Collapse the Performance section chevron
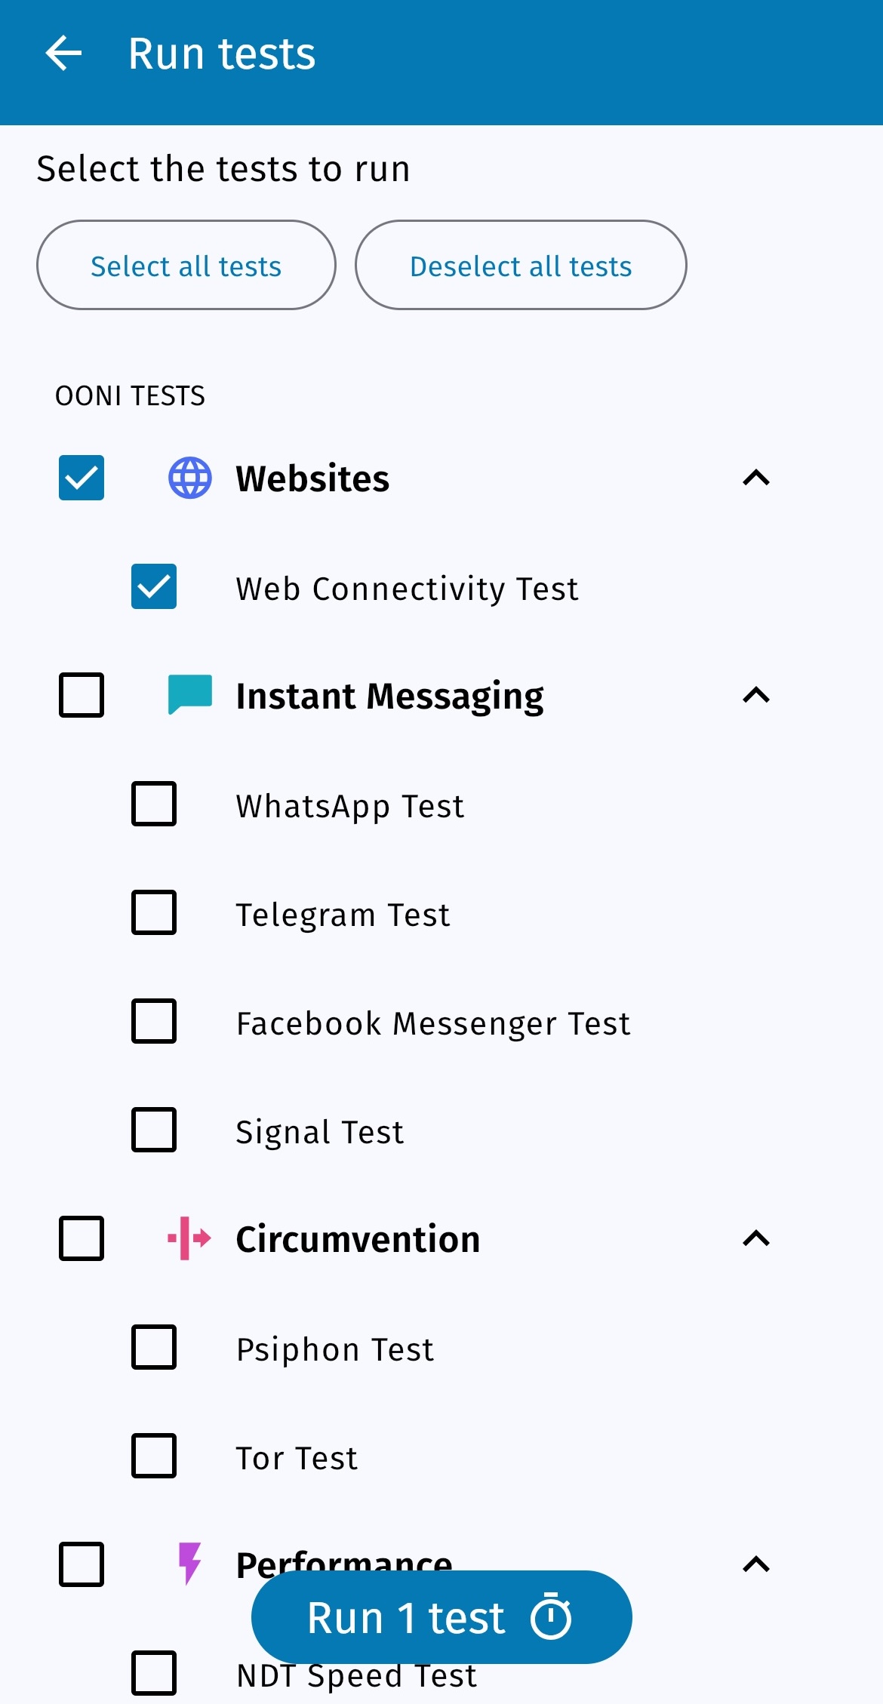This screenshot has height=1704, width=883. pos(756,1564)
